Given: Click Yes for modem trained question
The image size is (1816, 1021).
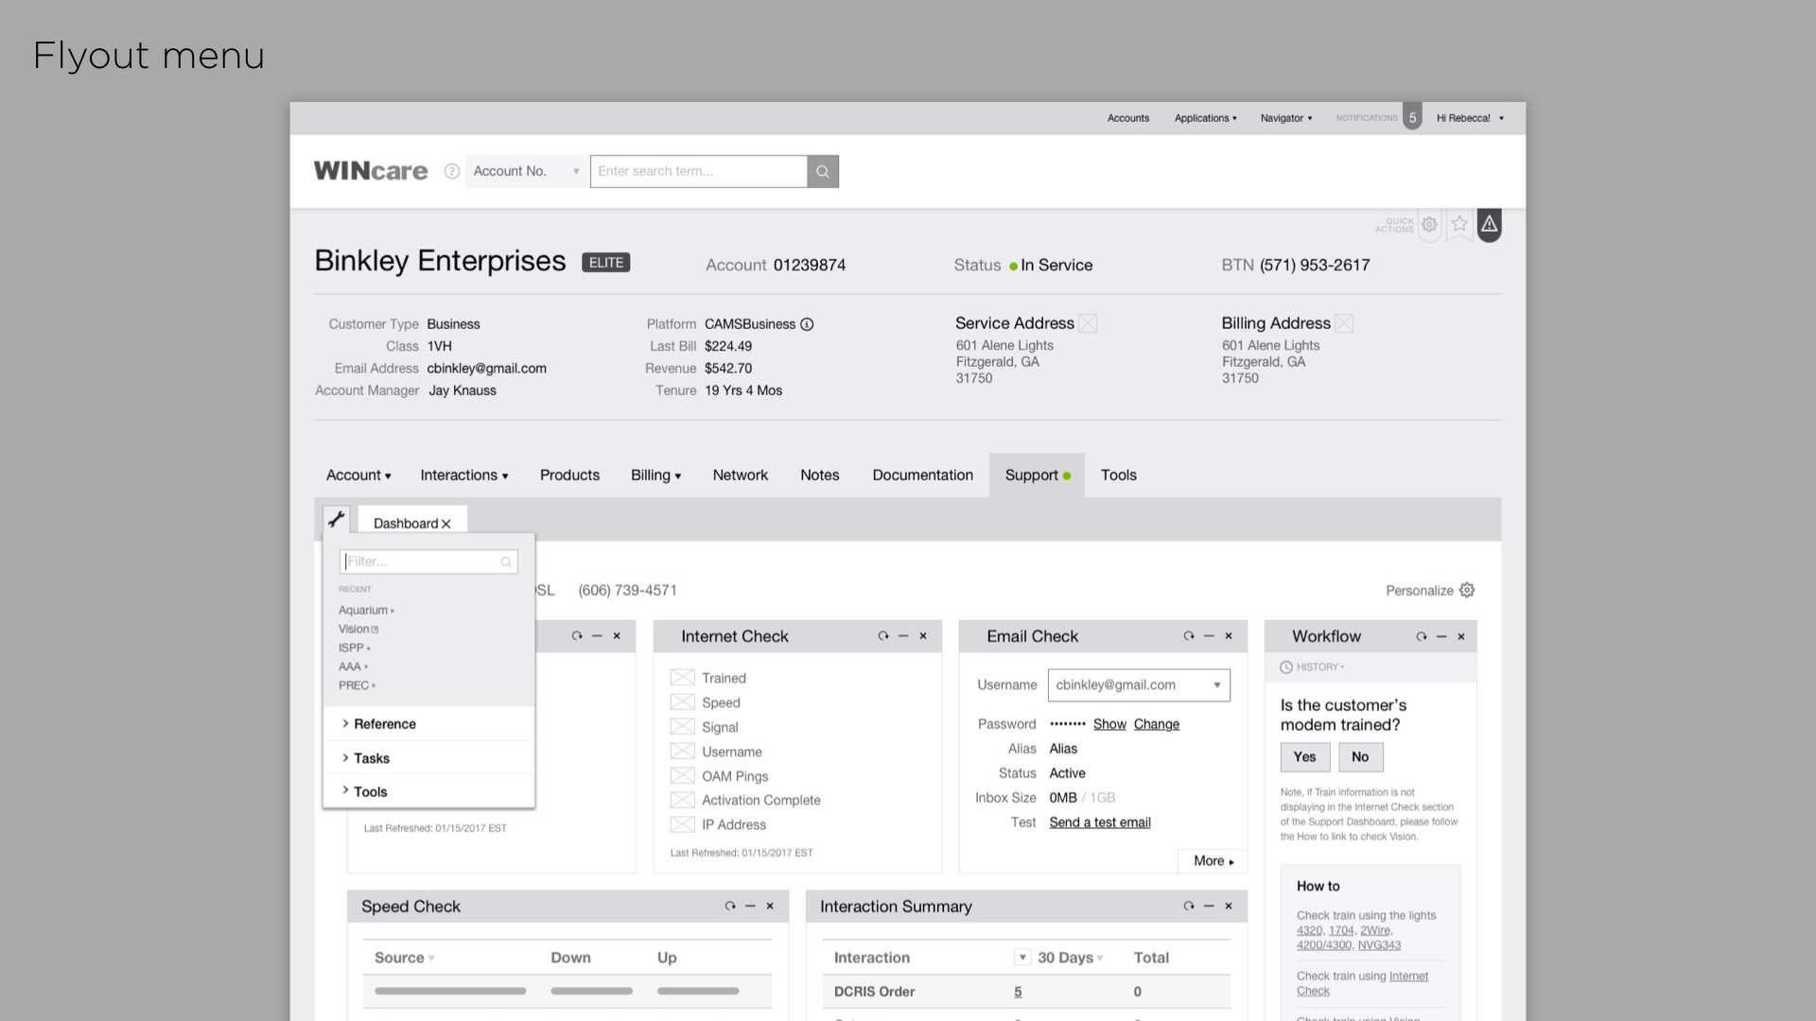Looking at the screenshot, I should (x=1304, y=757).
